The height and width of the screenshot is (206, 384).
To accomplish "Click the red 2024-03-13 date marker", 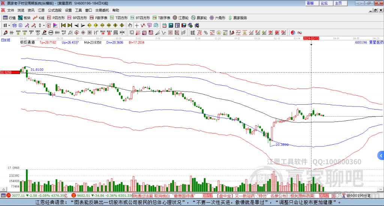I will pos(311,38).
